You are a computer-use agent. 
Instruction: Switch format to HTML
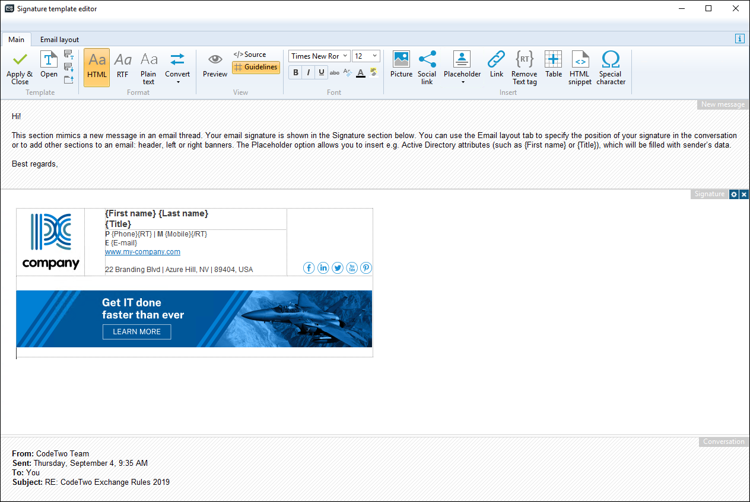[x=97, y=68]
